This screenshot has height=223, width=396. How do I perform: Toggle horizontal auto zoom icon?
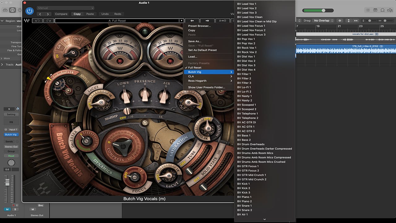click(356, 20)
